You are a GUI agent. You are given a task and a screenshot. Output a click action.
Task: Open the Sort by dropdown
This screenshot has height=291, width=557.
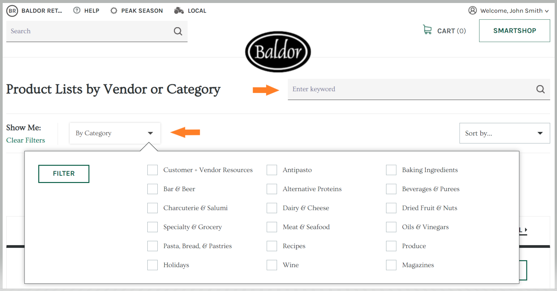[x=504, y=133]
